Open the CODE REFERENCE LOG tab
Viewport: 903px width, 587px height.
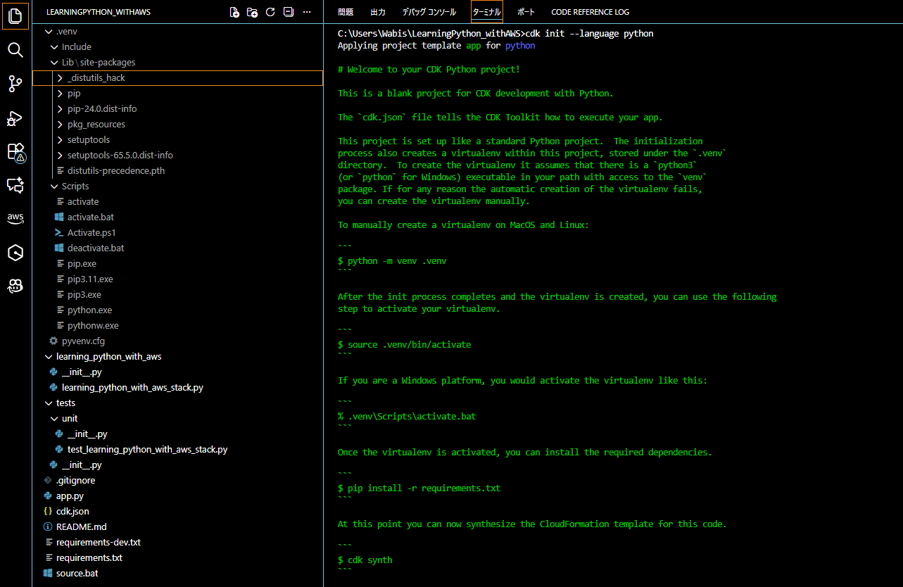point(591,12)
